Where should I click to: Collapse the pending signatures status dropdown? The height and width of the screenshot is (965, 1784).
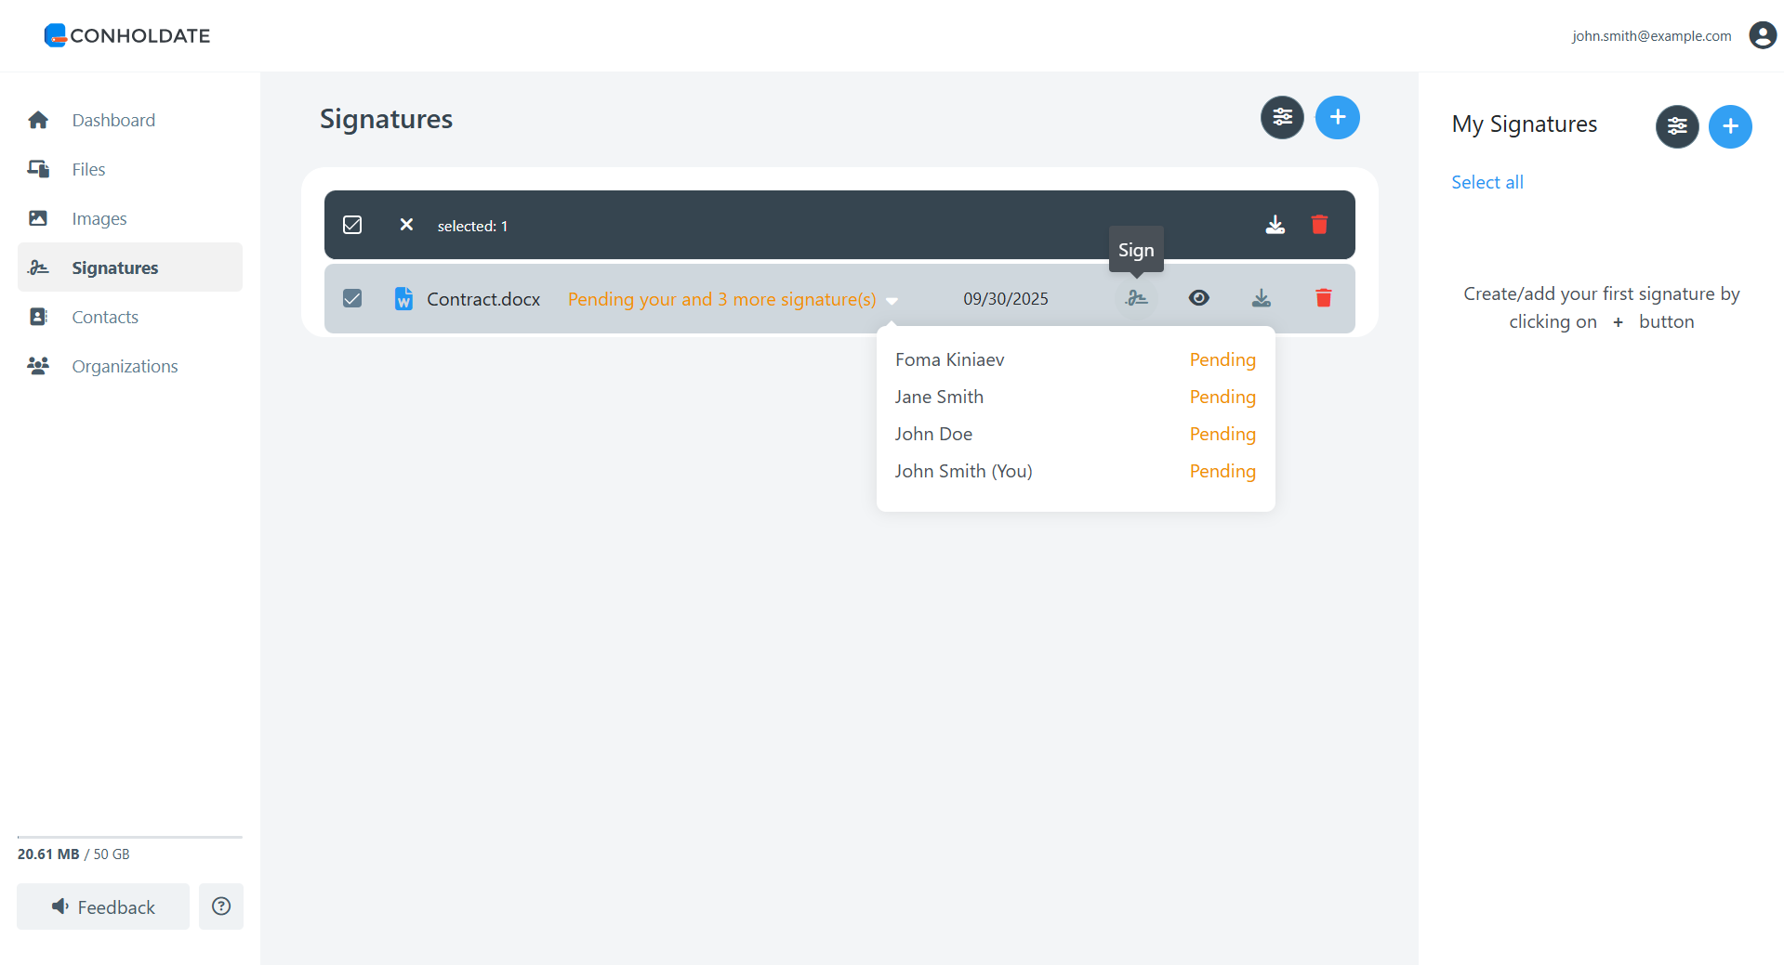tap(892, 300)
